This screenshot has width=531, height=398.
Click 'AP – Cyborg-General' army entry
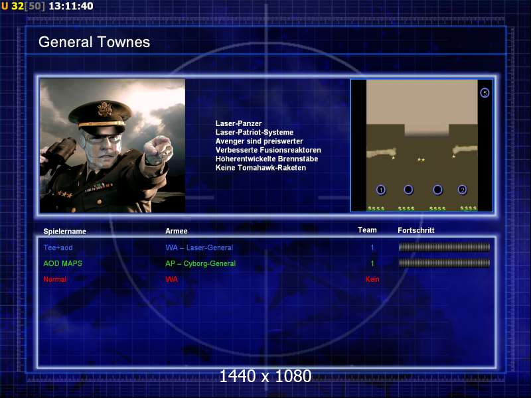click(x=200, y=263)
